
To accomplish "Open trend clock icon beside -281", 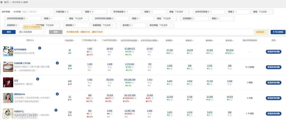I will click(153, 98).
